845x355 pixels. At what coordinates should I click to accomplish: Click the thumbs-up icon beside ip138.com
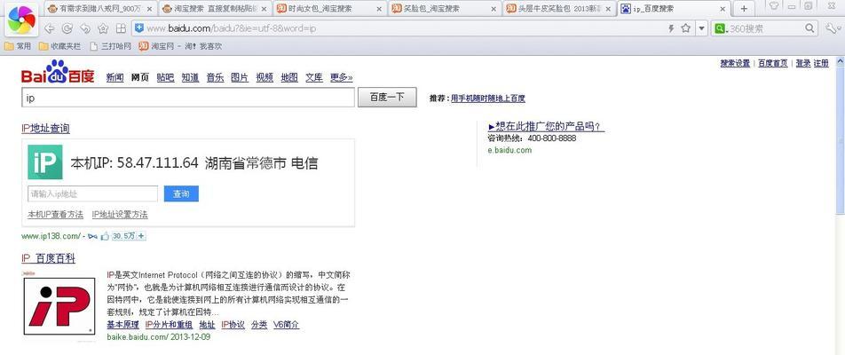pos(105,236)
